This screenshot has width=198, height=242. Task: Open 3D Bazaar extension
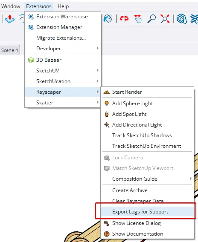(x=63, y=60)
